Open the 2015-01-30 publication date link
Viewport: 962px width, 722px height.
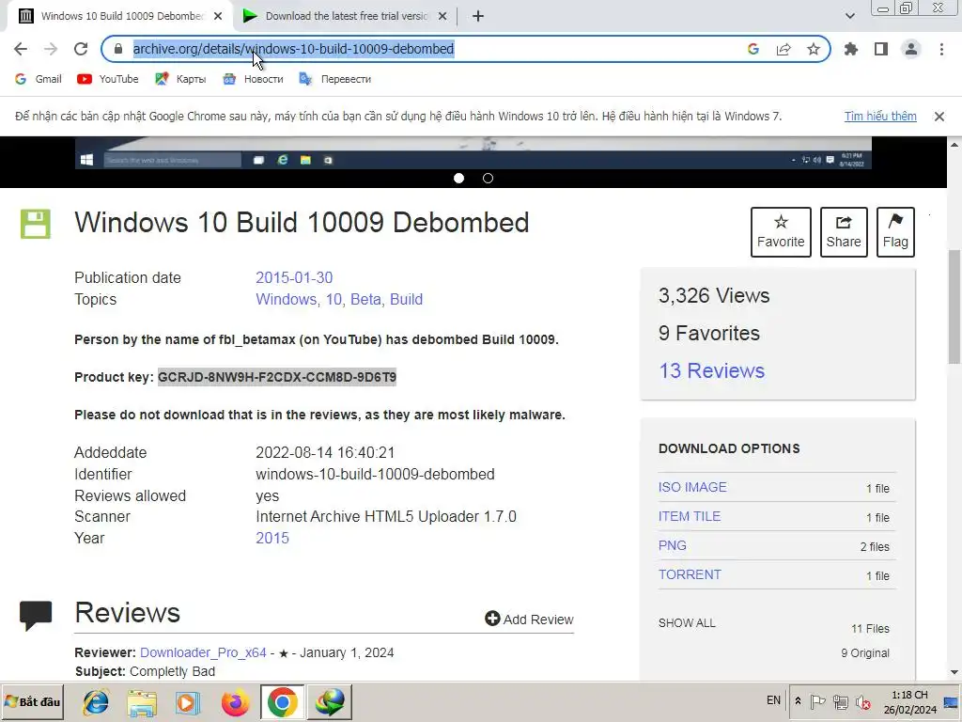click(294, 277)
